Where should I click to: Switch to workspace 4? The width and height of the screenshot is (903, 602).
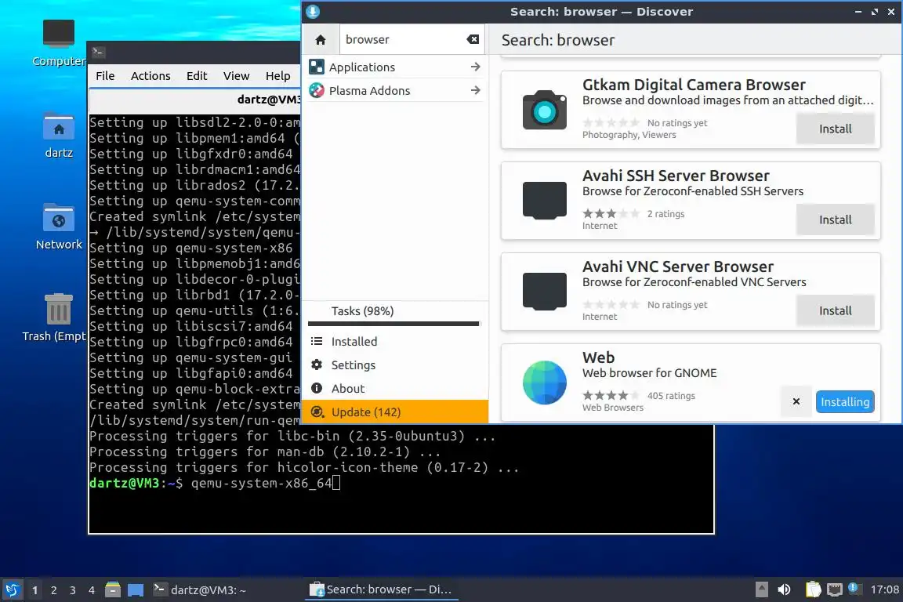point(92,590)
